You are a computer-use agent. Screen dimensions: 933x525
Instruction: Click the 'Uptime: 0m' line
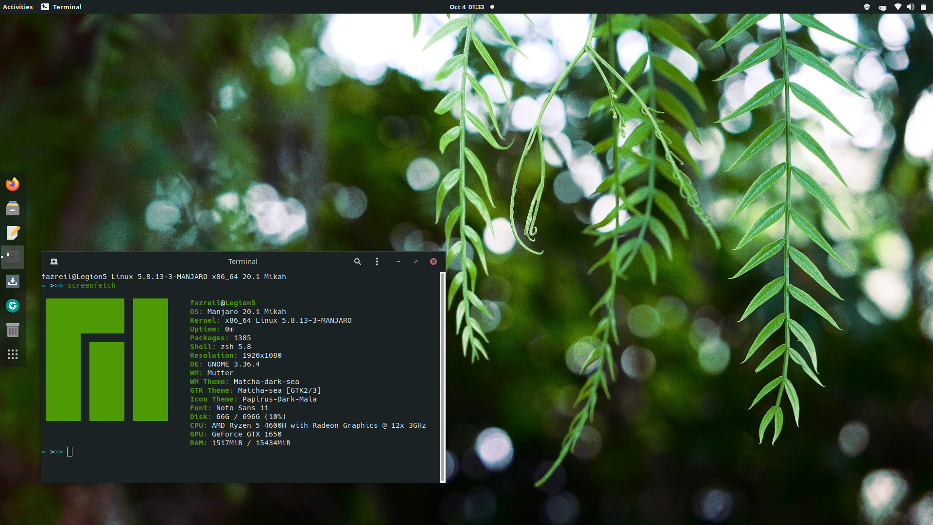(x=212, y=329)
